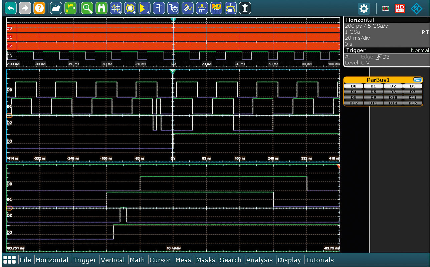Delete results using the trash icon
This screenshot has width=430, height=267.
click(245, 8)
